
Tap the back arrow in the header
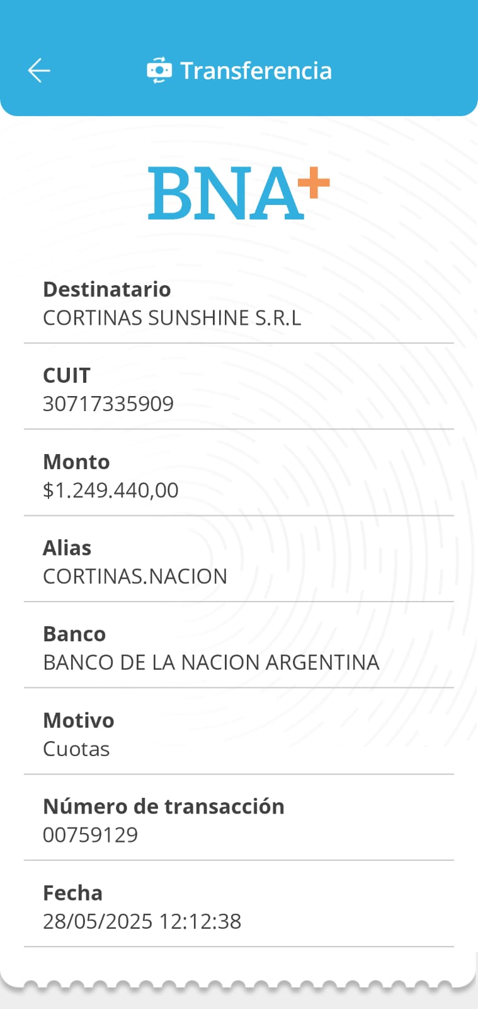(x=39, y=71)
